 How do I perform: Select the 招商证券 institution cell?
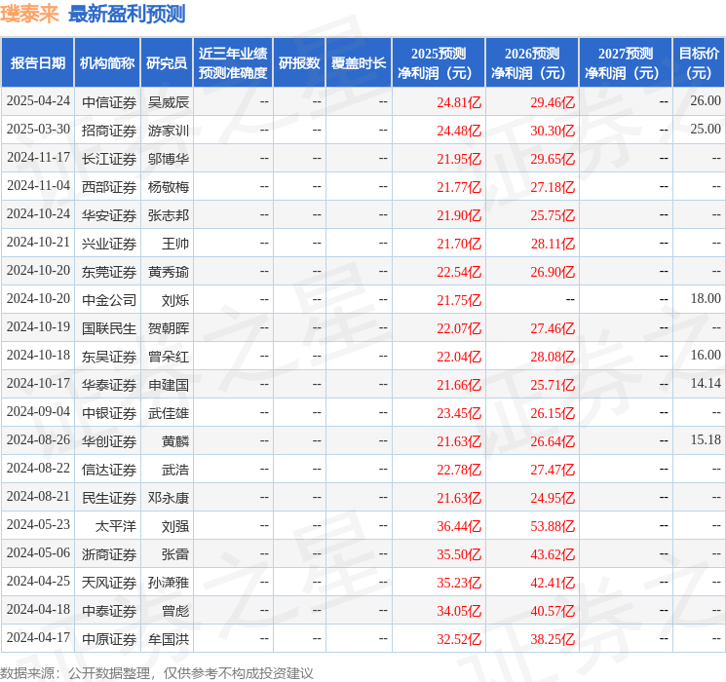(109, 131)
